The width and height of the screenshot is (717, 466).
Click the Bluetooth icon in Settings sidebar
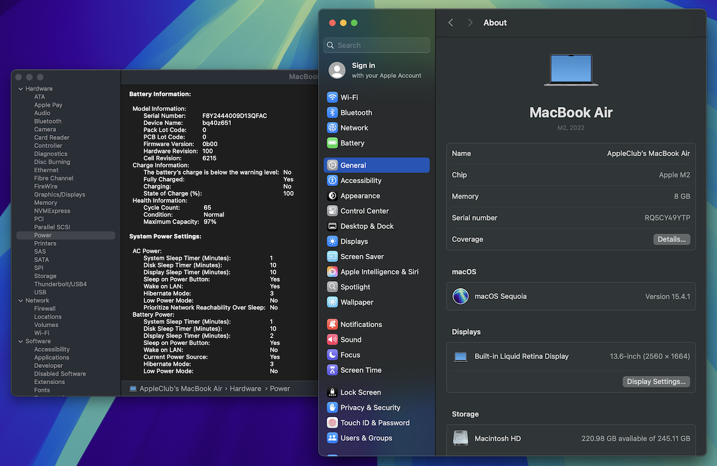pyautogui.click(x=332, y=113)
